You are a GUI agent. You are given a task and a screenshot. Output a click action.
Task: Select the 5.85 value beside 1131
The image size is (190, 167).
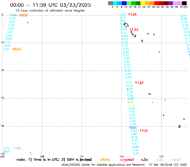(x=134, y=131)
